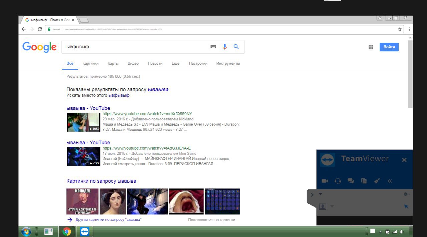Open the volume control in tray

point(402,232)
